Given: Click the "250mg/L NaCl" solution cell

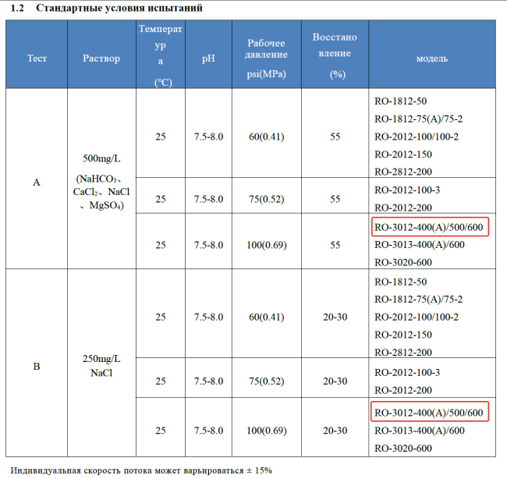Looking at the screenshot, I should click(101, 365).
